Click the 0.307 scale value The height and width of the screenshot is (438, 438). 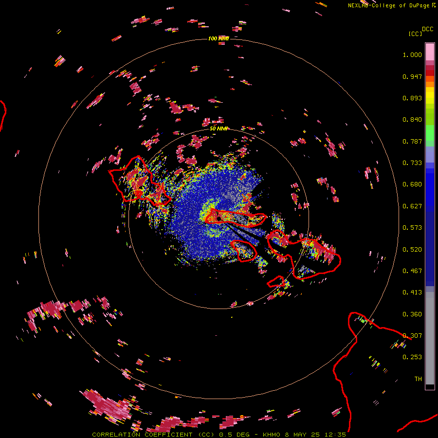pos(412,336)
